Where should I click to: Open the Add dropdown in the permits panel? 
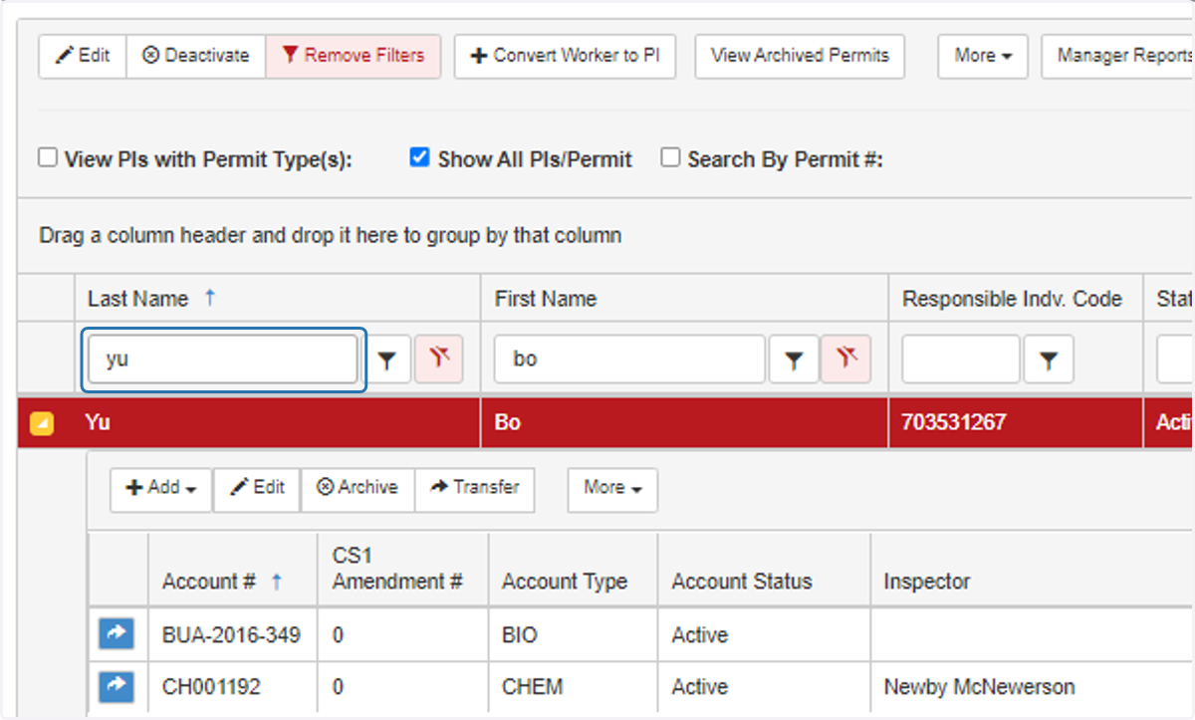click(161, 488)
